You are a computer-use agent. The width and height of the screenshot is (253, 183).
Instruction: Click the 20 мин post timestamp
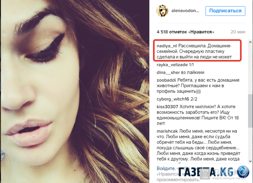(x=238, y=32)
